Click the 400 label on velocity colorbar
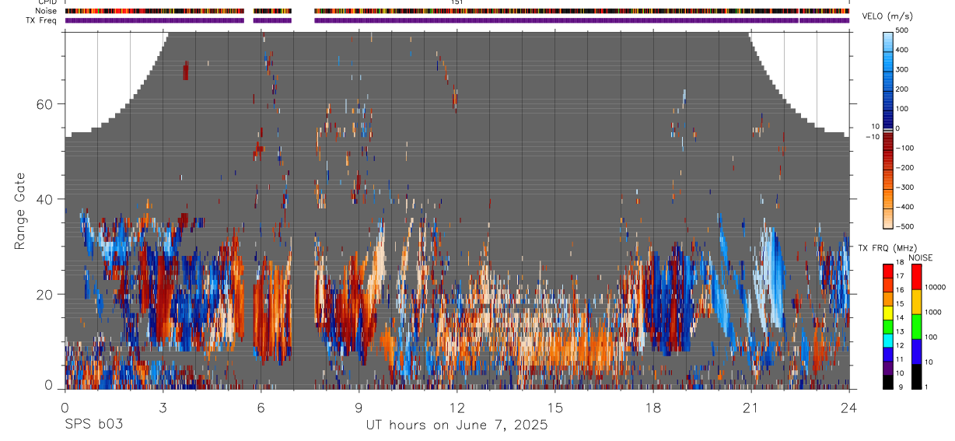The height and width of the screenshot is (441, 955). click(902, 50)
